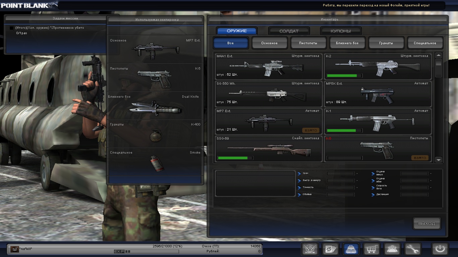Click the power exit icon
This screenshot has height=257, width=458.
coord(440,249)
